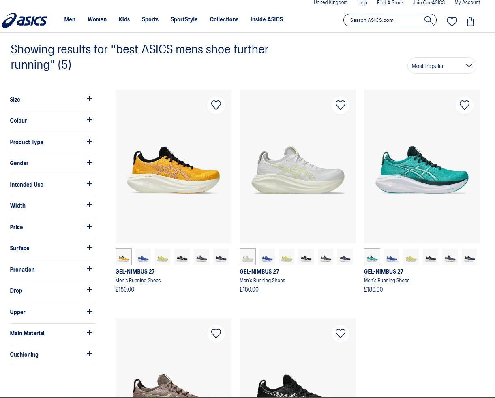Open the shopping bag icon

point(470,21)
